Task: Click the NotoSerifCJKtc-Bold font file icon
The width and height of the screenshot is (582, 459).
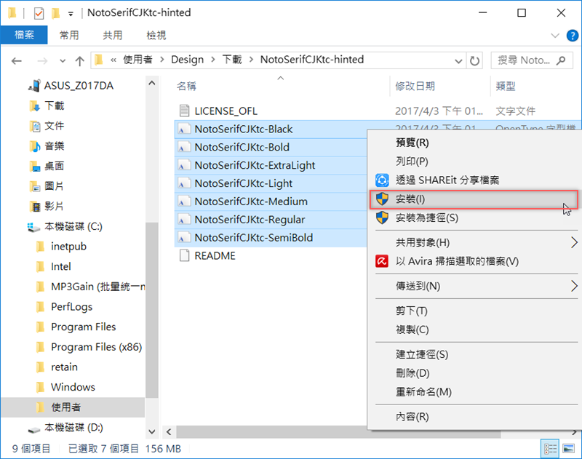Action: pyautogui.click(x=184, y=148)
